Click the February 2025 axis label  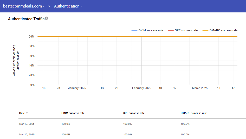[x=141, y=88]
